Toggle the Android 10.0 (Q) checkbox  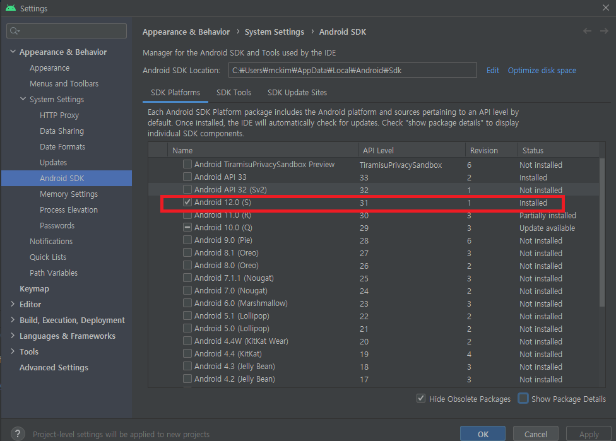[x=187, y=227]
